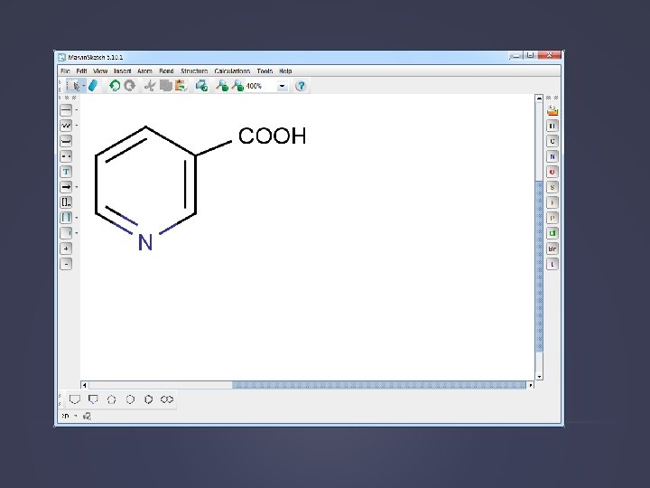Choose sulfur S atom button
Screen dimensions: 650x488
click(x=552, y=187)
